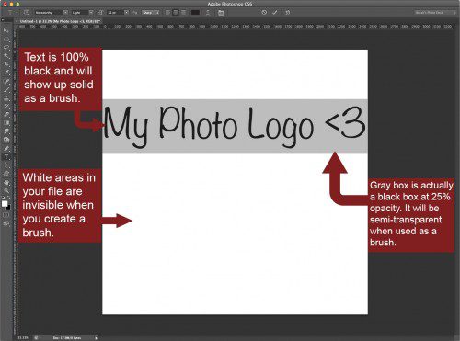Cancel the current text edits
The image size is (460, 341).
pyautogui.click(x=264, y=13)
